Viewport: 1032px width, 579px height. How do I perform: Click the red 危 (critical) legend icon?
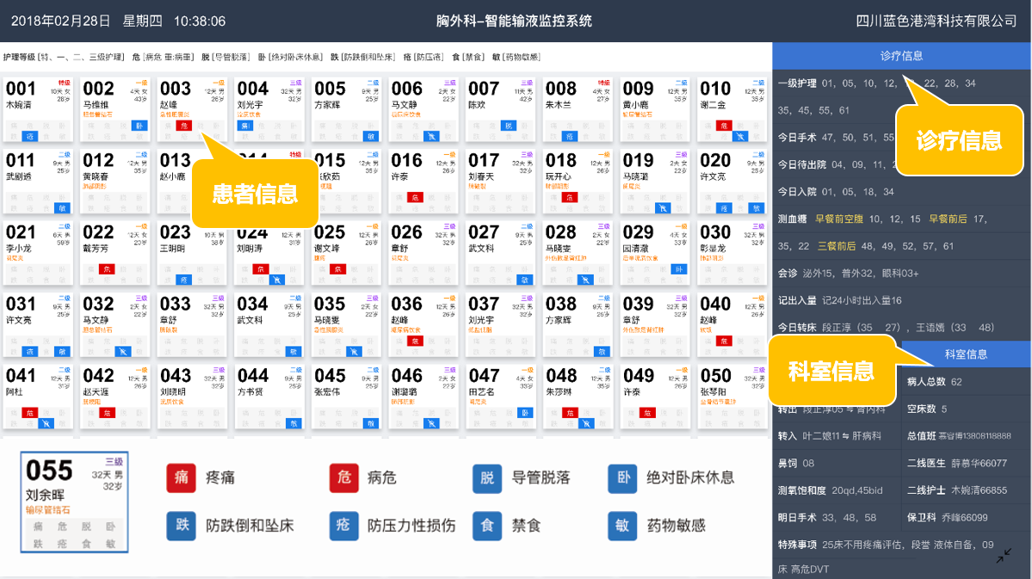point(343,477)
